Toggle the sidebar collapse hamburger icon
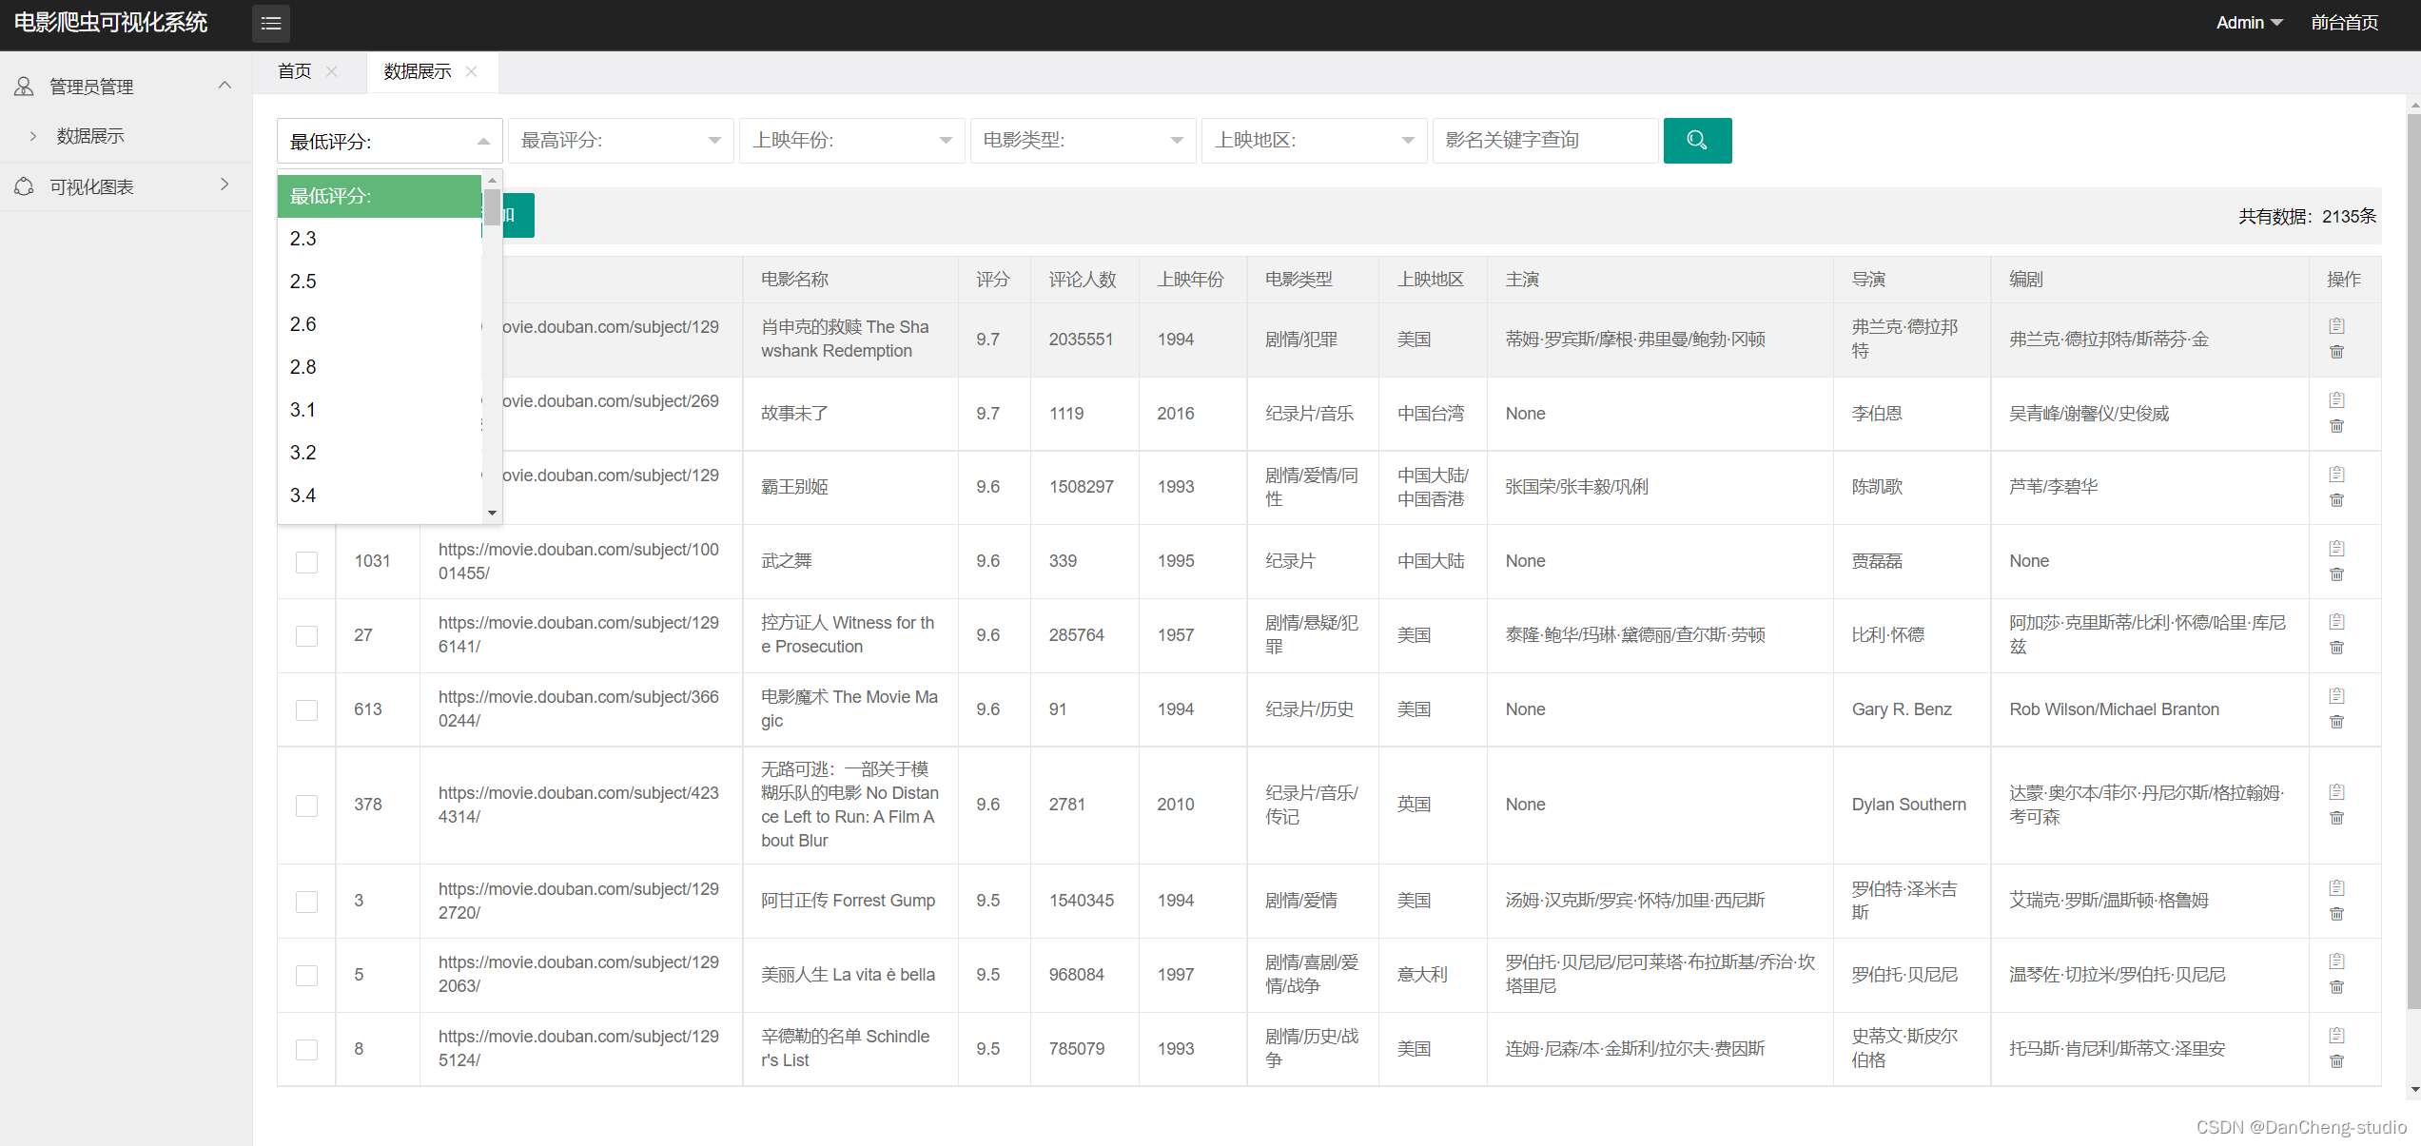The image size is (2421, 1146). pyautogui.click(x=271, y=23)
